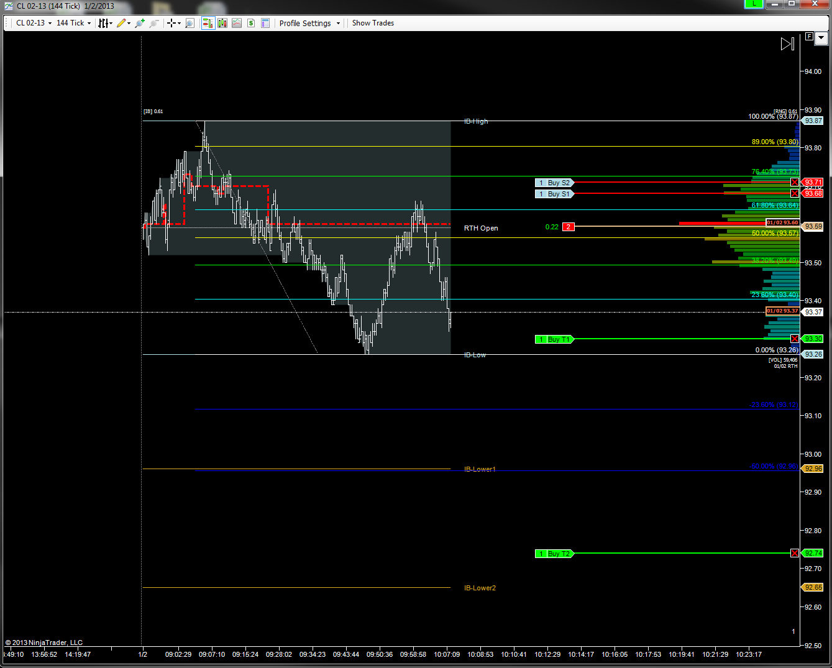Click the green L indicator in title bar
832x668 pixels.
click(754, 4)
